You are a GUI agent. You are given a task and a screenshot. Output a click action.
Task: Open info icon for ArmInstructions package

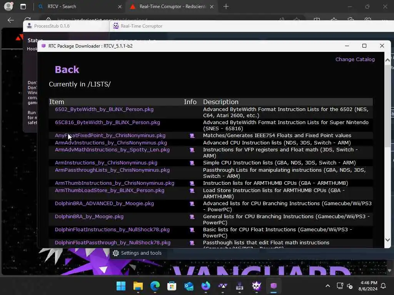point(192,163)
